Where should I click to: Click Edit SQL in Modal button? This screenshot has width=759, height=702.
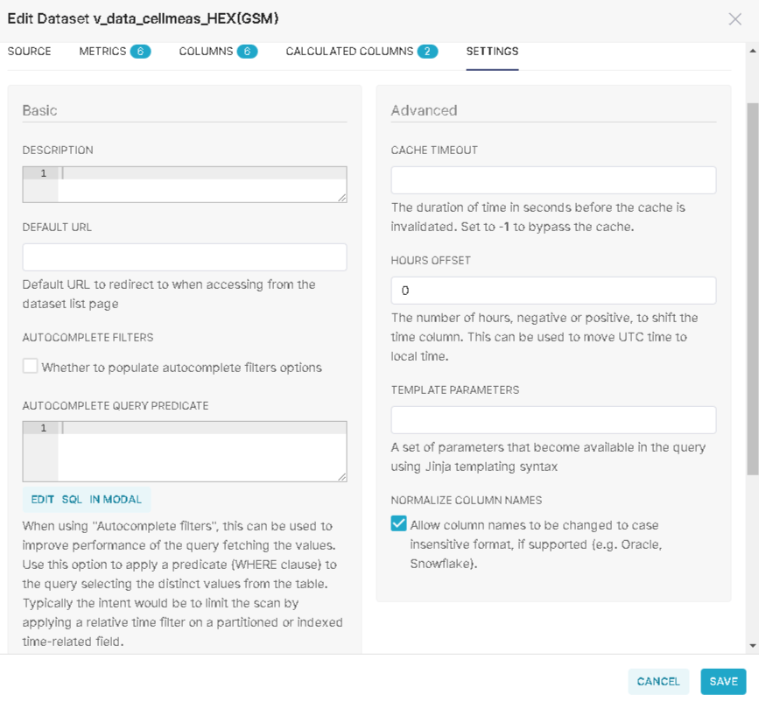[x=87, y=500]
